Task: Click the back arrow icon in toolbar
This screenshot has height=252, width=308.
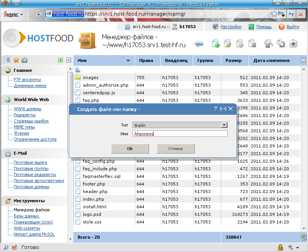Action: (x=198, y=44)
